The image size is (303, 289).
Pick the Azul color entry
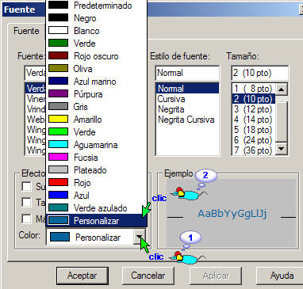point(97,196)
